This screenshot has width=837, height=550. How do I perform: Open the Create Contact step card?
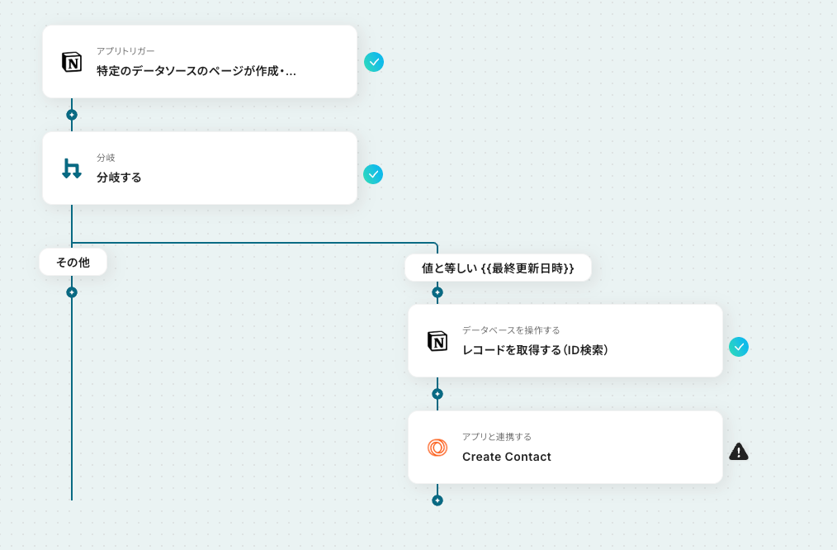tap(565, 448)
